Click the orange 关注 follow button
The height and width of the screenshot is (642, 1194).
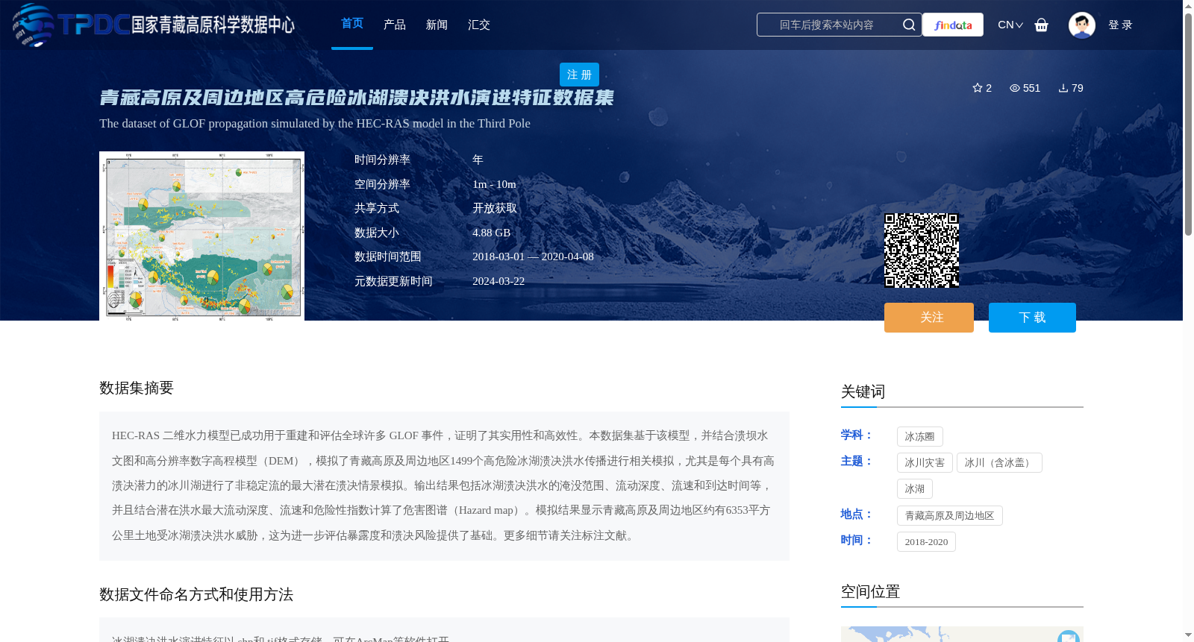point(929,318)
